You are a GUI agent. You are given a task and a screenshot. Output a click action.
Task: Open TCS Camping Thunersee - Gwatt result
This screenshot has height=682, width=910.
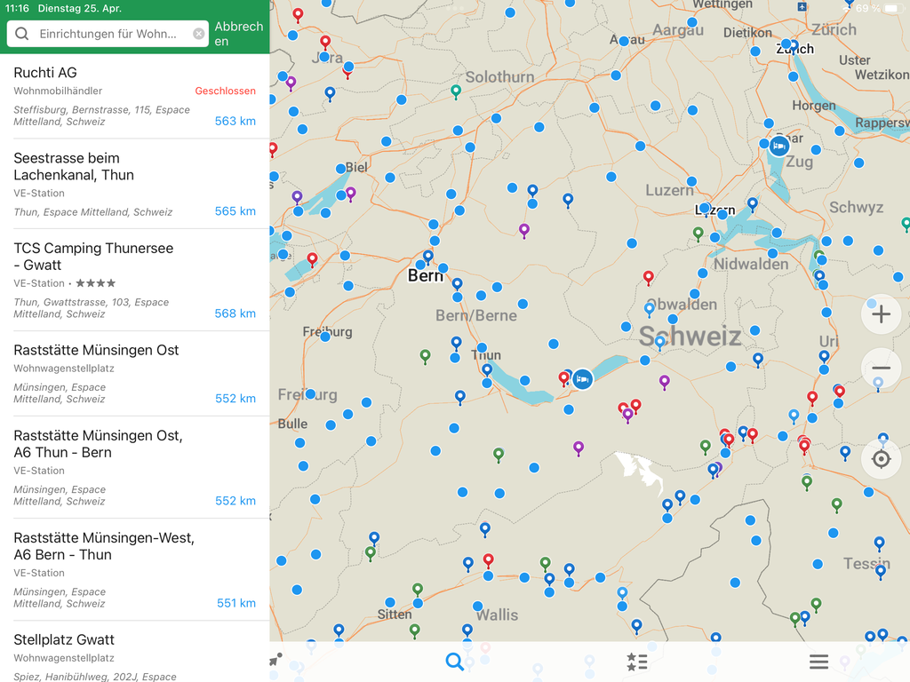[x=135, y=280]
